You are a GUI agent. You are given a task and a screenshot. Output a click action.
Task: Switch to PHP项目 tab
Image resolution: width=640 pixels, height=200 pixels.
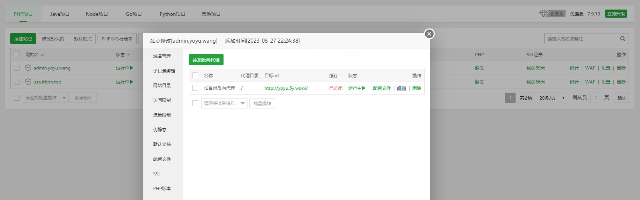tap(23, 14)
